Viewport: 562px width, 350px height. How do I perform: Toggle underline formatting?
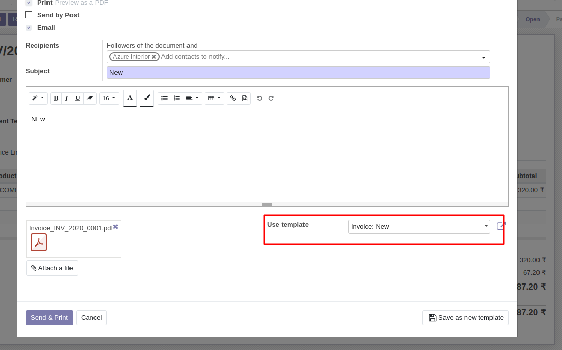pyautogui.click(x=78, y=98)
